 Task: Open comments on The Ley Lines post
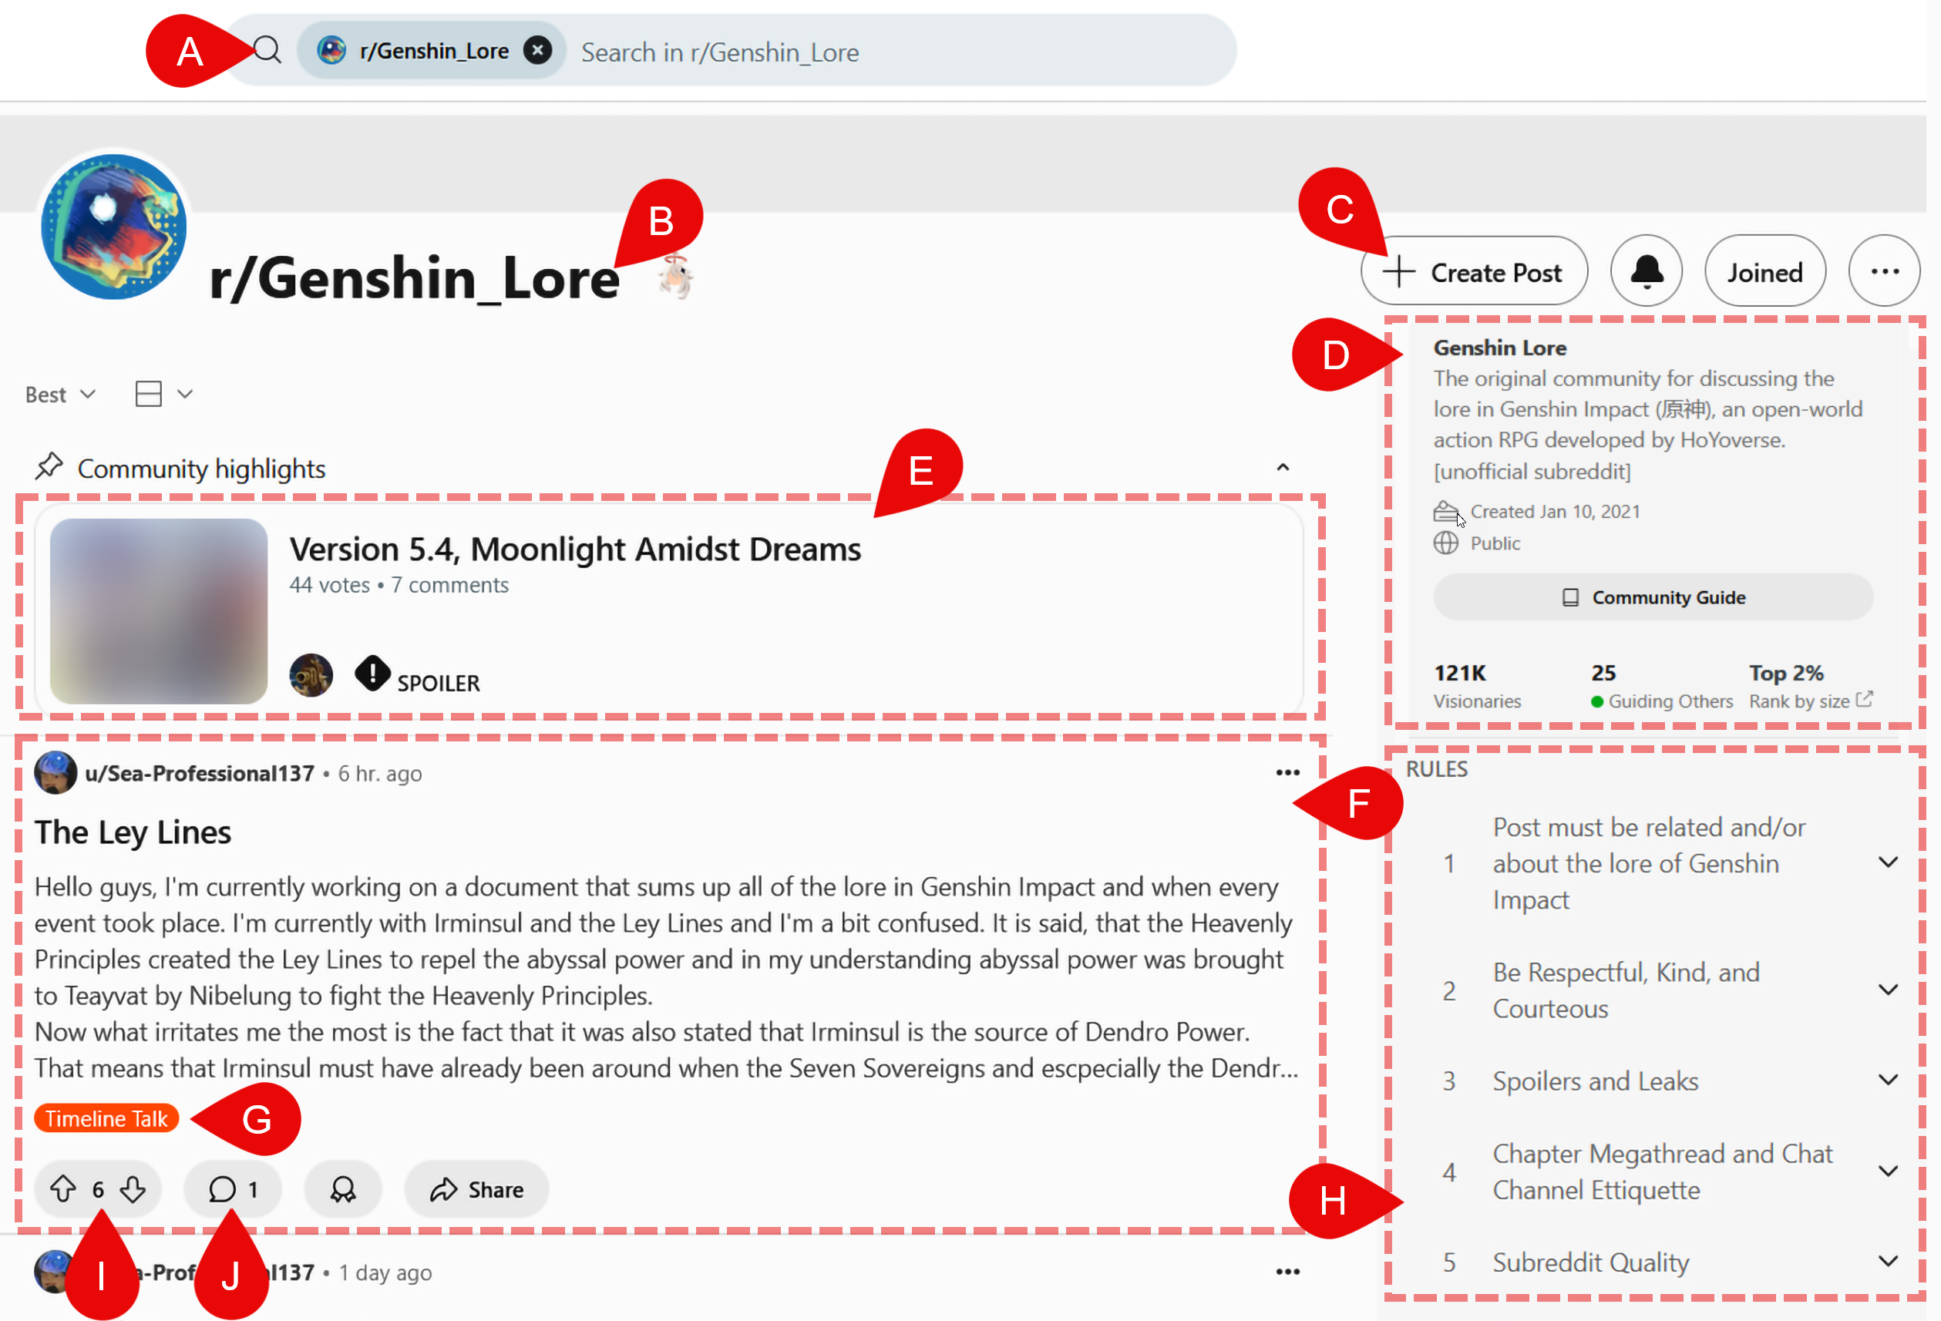[233, 1189]
